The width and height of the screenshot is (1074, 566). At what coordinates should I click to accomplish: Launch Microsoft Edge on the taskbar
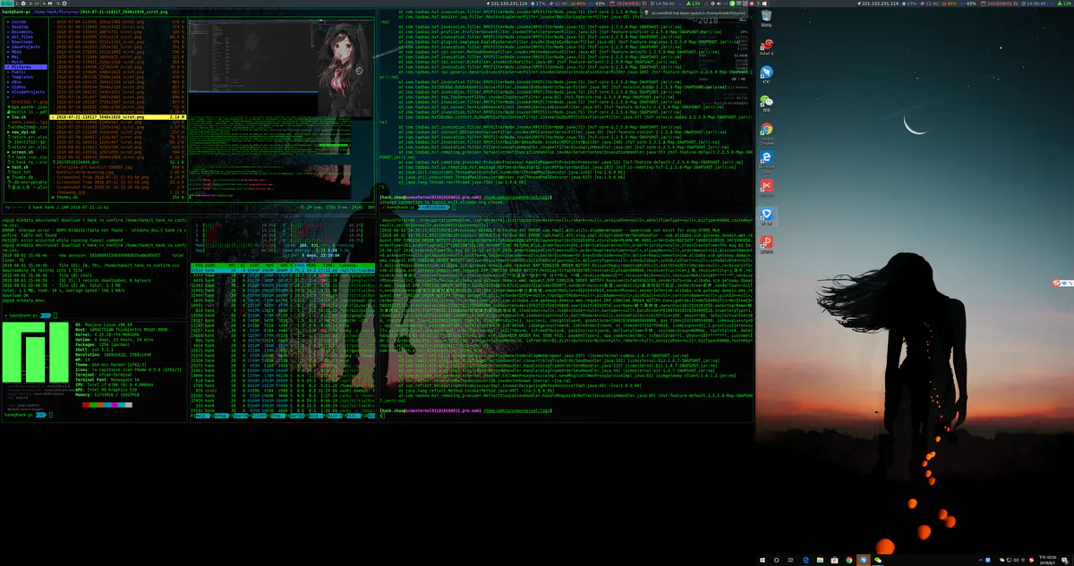805,560
